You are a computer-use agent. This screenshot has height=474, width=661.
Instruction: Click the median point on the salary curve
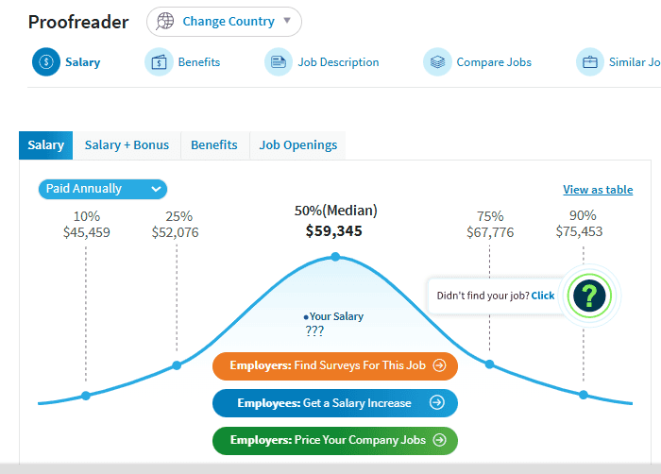[334, 256]
